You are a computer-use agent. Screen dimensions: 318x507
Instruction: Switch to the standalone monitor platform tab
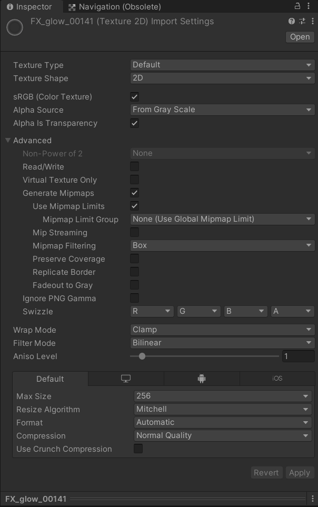click(x=126, y=379)
